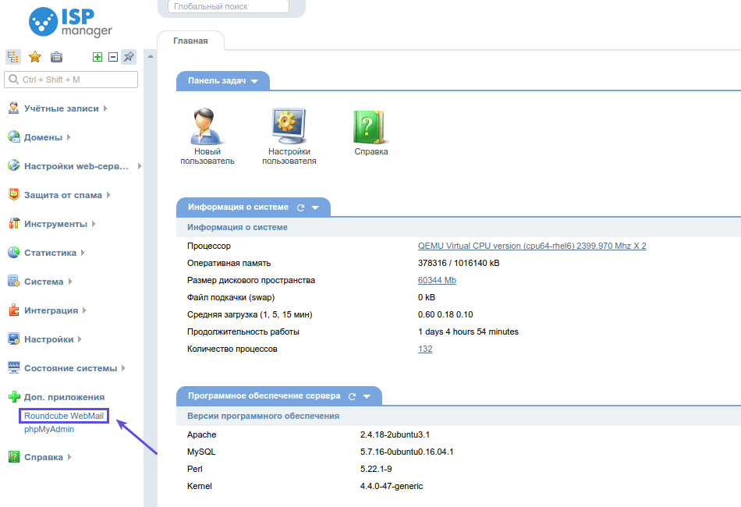Click the Система icon

click(x=14, y=281)
